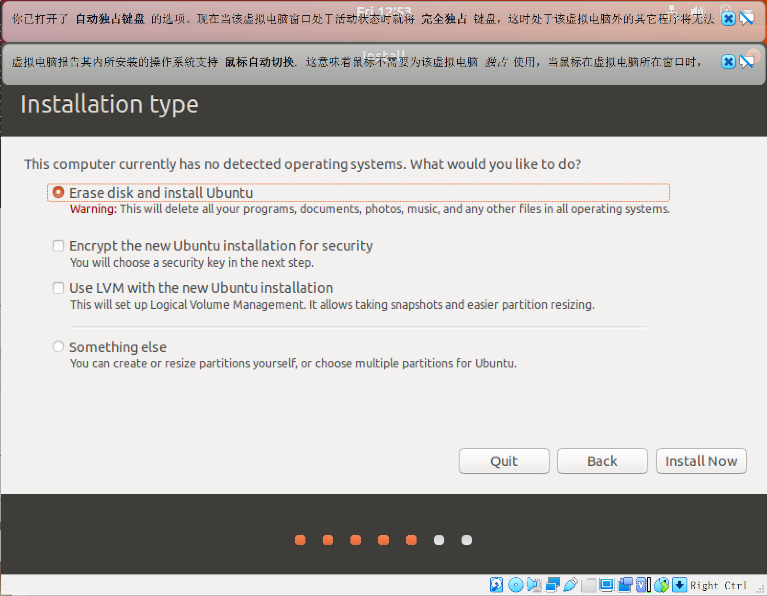
Task: Click the red Warning text about deleting files
Action: (370, 209)
